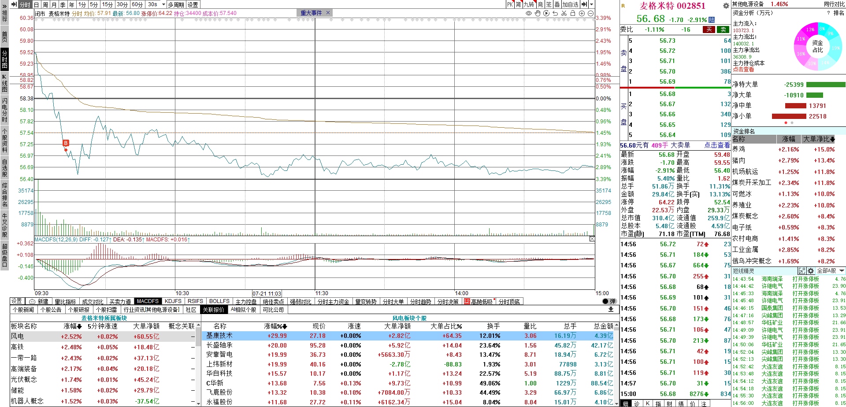Click the popout window icon in 短线精灵
846x407 pixels.
(802, 271)
